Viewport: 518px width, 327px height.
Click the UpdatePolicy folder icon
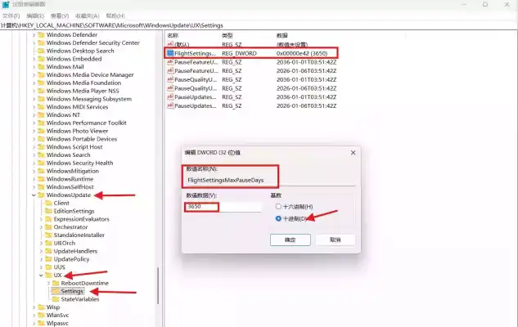click(48, 259)
